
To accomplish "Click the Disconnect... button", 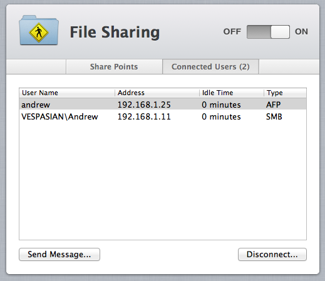I will [x=272, y=254].
